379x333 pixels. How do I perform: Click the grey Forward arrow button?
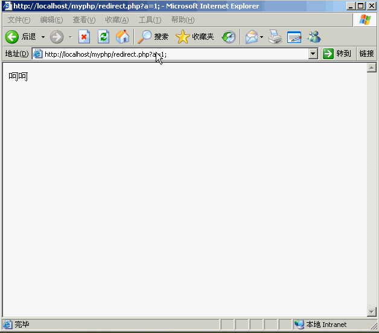57,37
